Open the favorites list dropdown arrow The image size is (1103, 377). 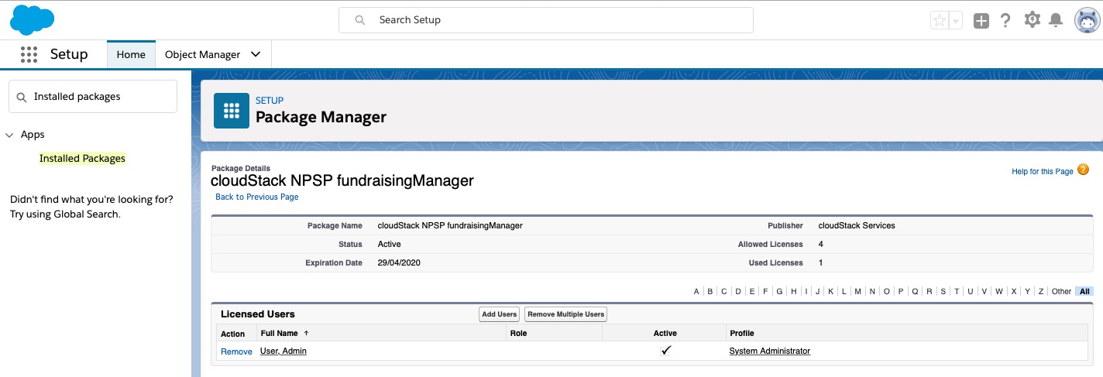point(956,21)
